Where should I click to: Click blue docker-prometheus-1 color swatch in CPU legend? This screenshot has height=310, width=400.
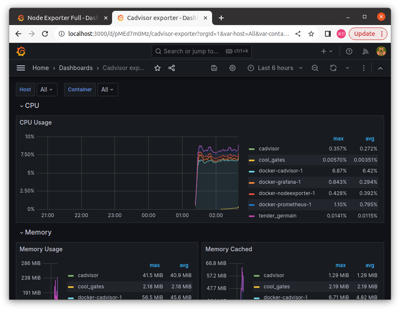click(252, 205)
